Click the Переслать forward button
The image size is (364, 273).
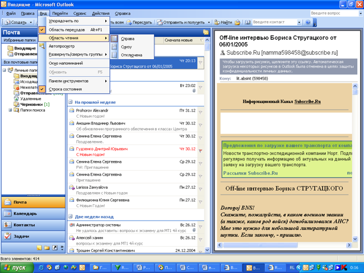139,22
